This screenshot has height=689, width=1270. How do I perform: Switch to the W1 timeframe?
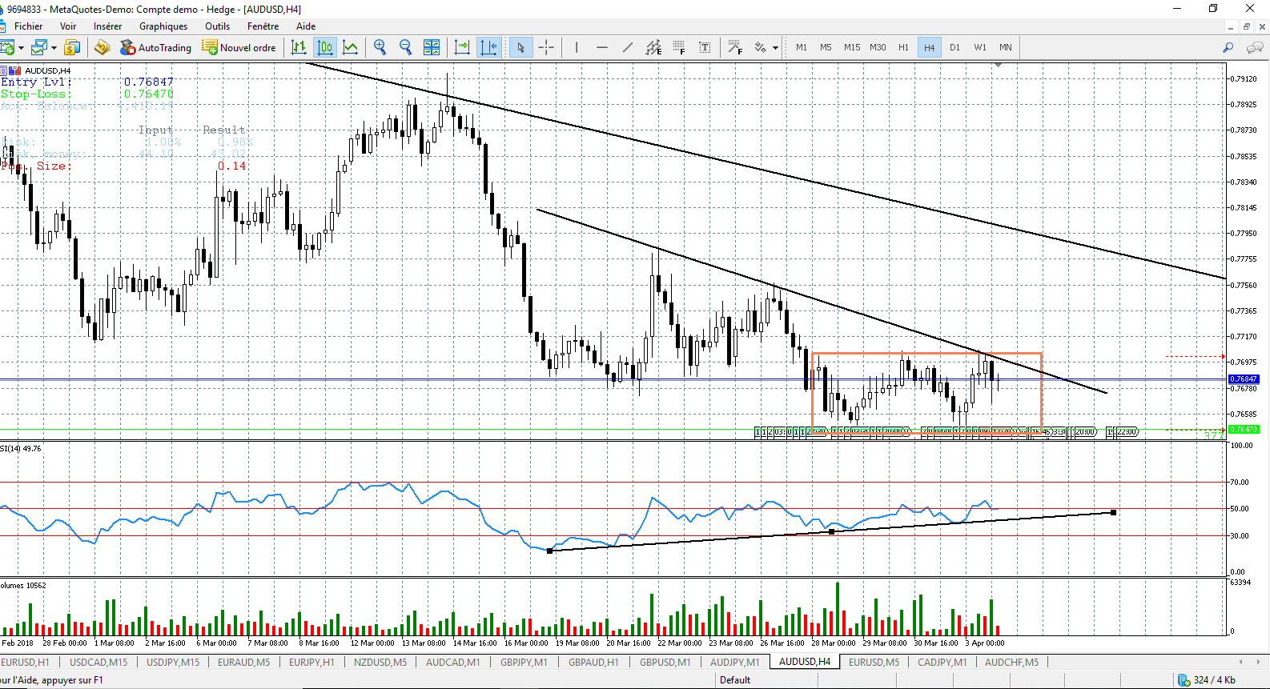click(x=980, y=48)
